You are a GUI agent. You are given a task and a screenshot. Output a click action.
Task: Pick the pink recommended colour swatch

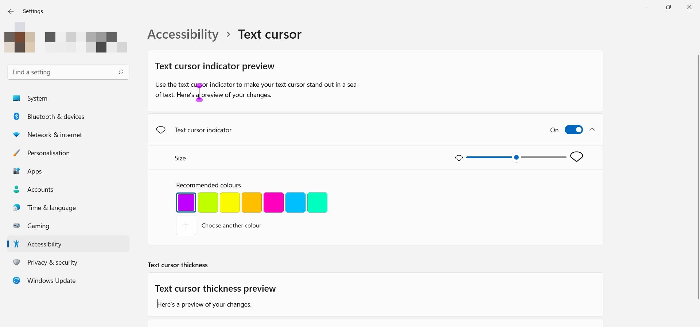click(273, 202)
